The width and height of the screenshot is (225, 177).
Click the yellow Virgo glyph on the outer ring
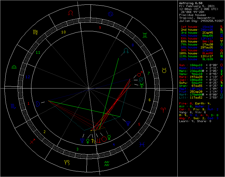35,32
